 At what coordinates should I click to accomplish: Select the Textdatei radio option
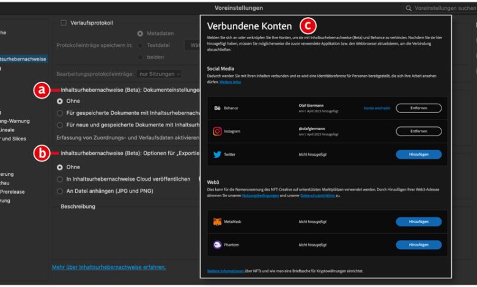click(140, 46)
